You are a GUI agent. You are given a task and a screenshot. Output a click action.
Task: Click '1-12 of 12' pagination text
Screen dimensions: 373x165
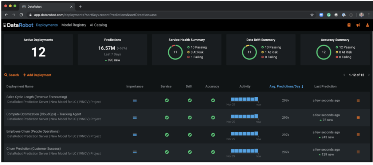coord(356,75)
